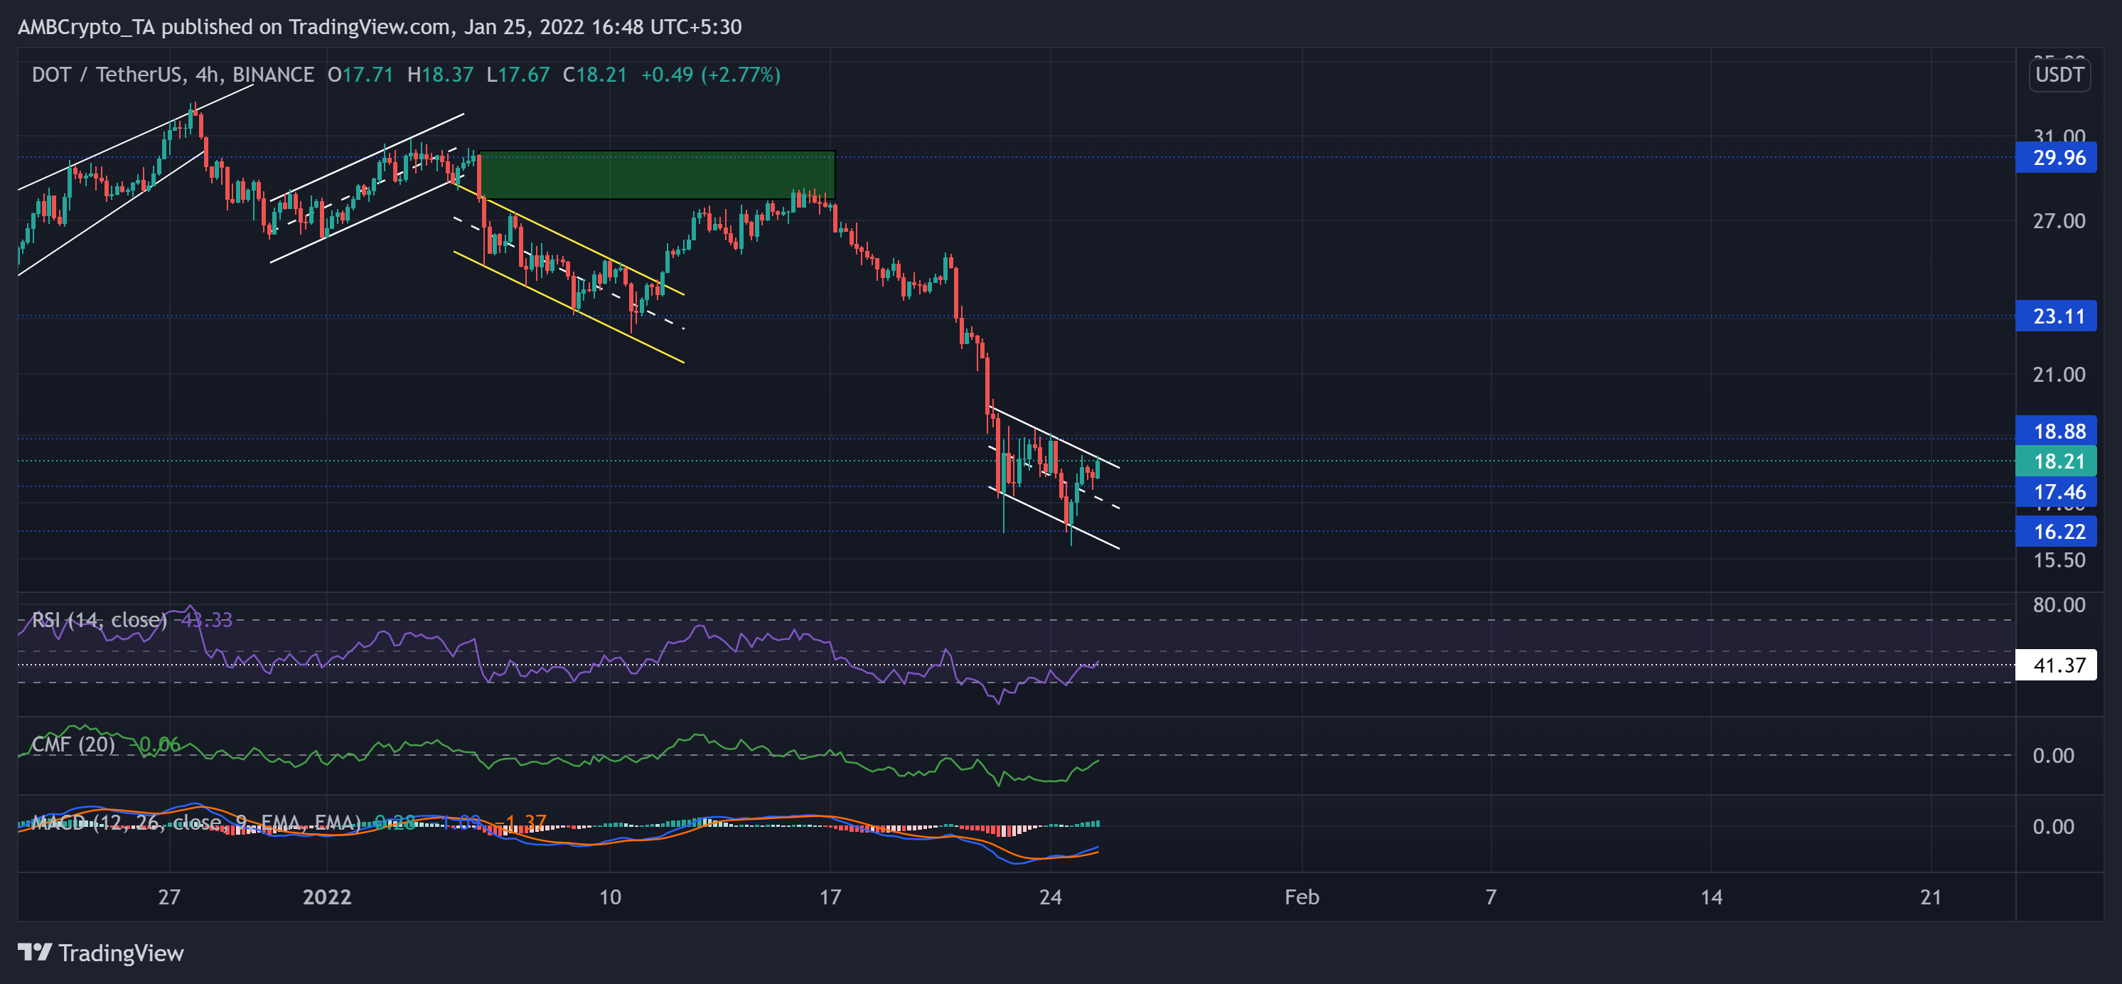The height and width of the screenshot is (984, 2122).
Task: Click the 15.50 price axis label
Action: click(2059, 560)
